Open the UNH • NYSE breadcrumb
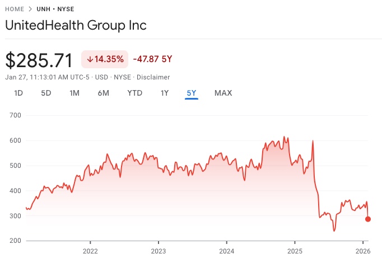The height and width of the screenshot is (263, 382). (x=56, y=10)
